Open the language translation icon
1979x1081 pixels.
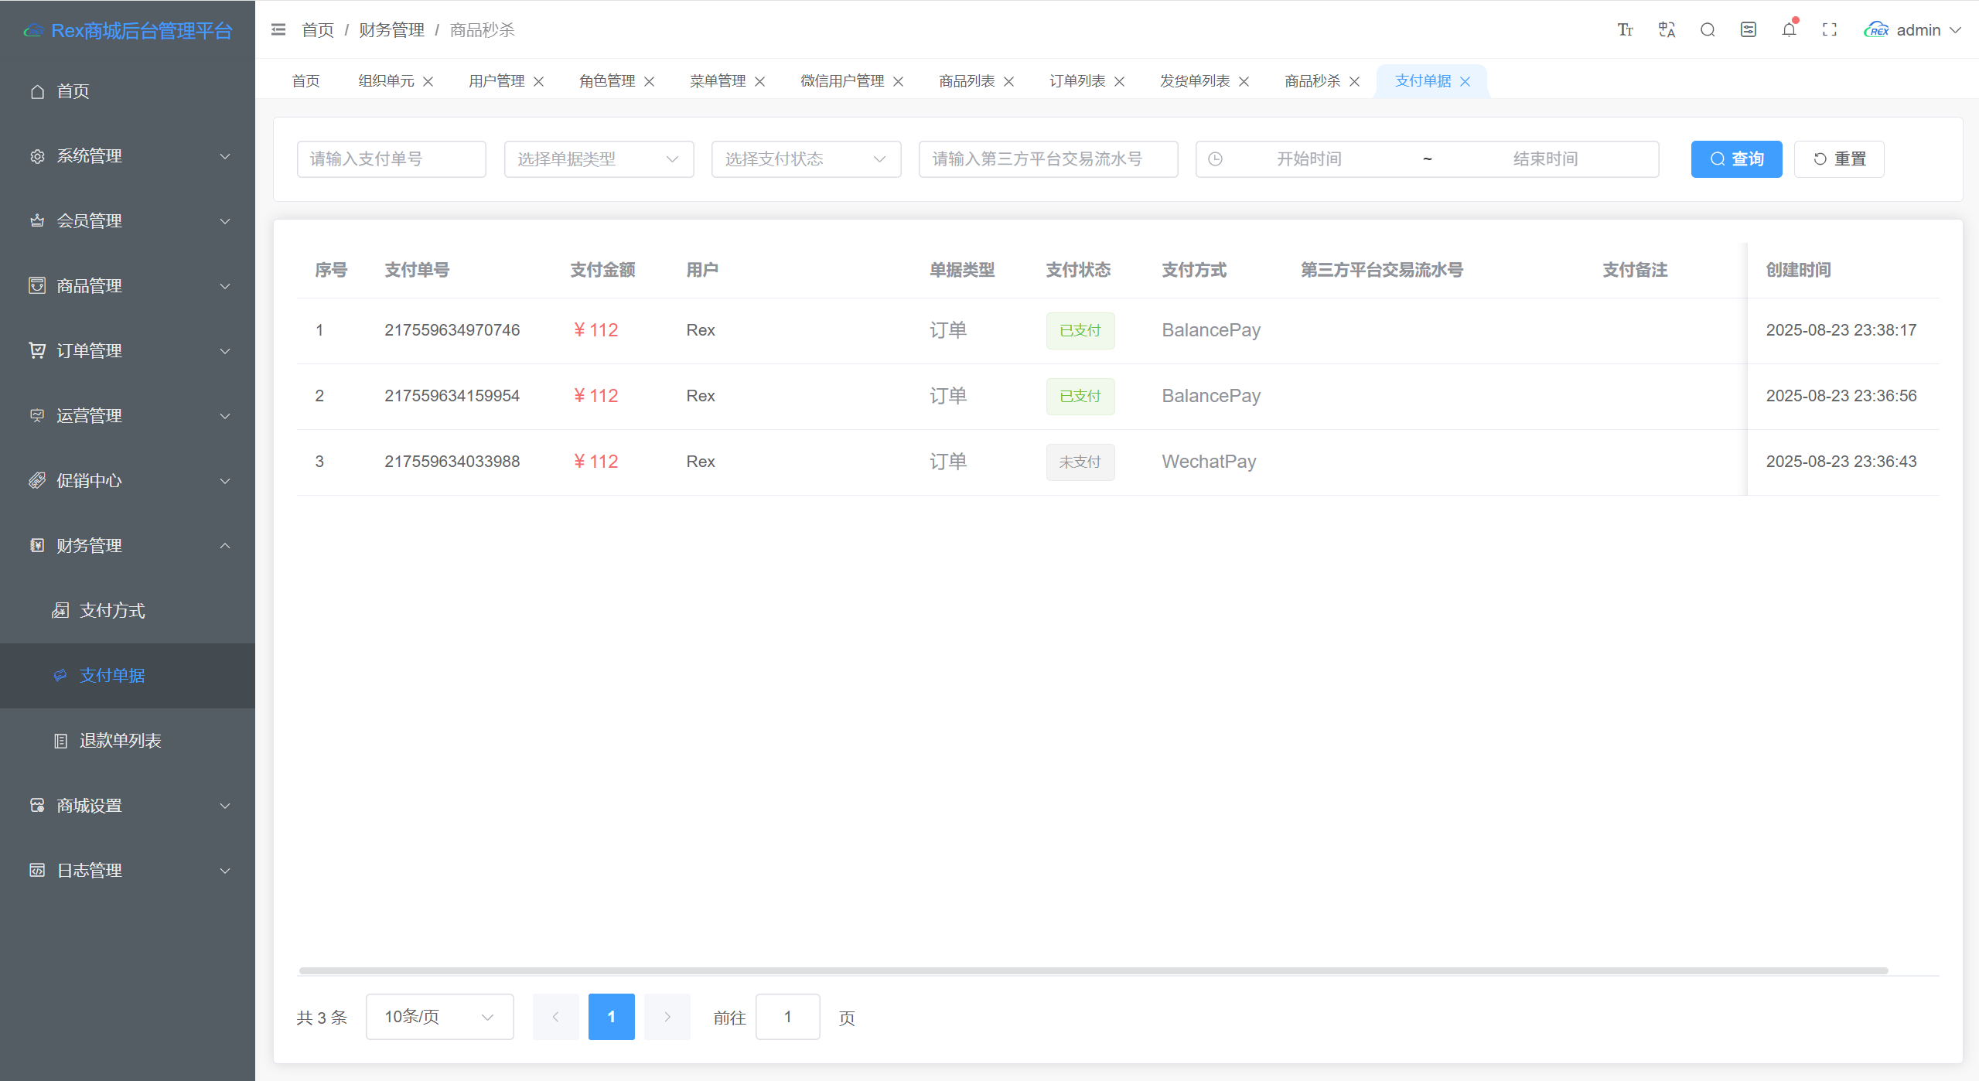pos(1667,30)
